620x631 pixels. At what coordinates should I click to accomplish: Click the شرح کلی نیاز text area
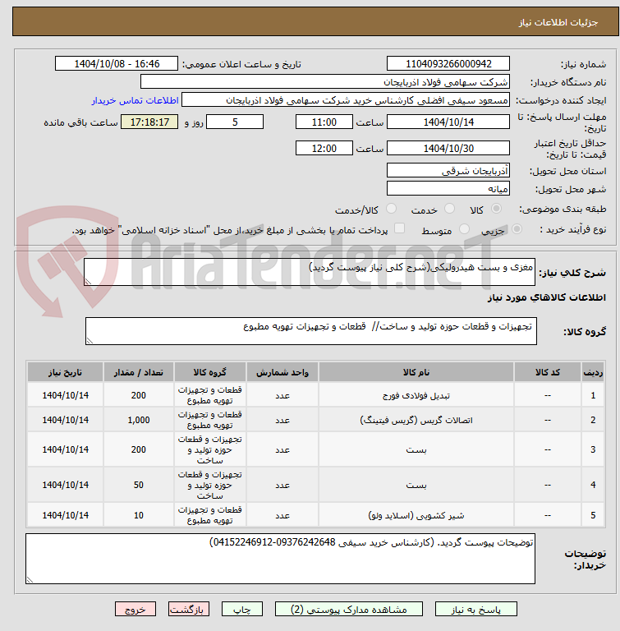click(310, 272)
